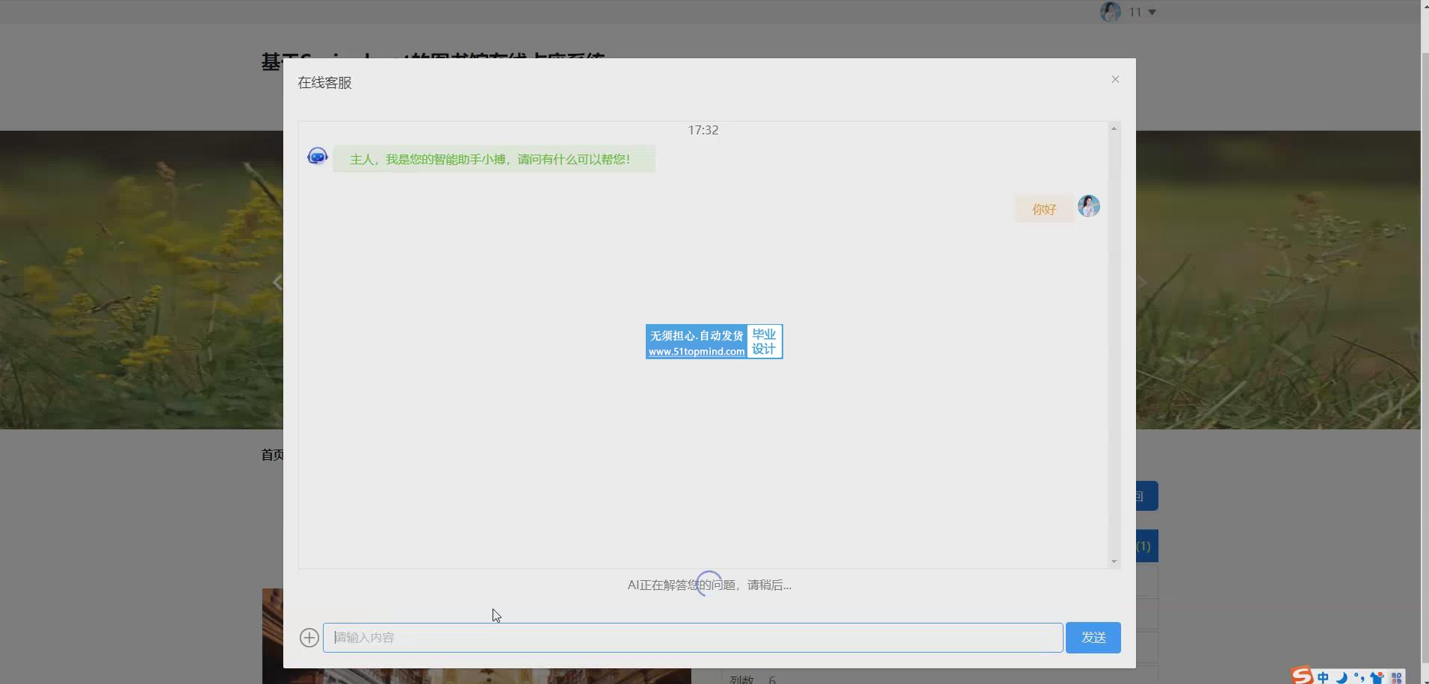Image resolution: width=1429 pixels, height=684 pixels.
Task: Click the Sogou S input method icon
Action: (1303, 676)
